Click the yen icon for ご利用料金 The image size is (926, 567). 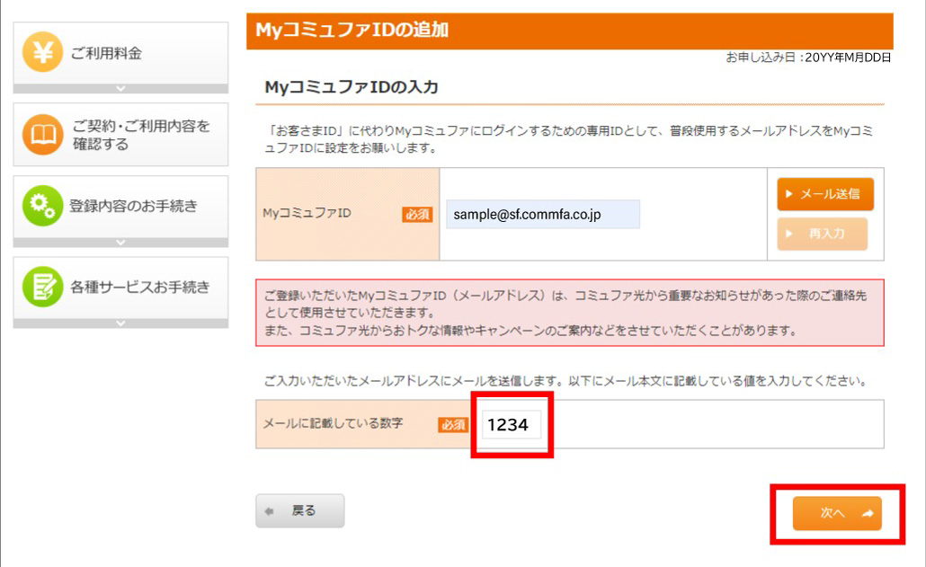[42, 53]
